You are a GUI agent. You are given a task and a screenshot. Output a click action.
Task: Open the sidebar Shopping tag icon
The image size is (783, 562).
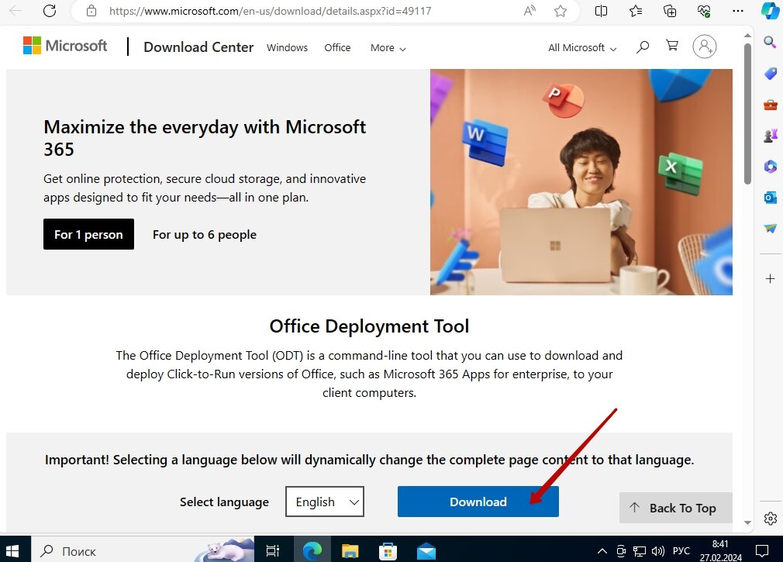point(770,74)
